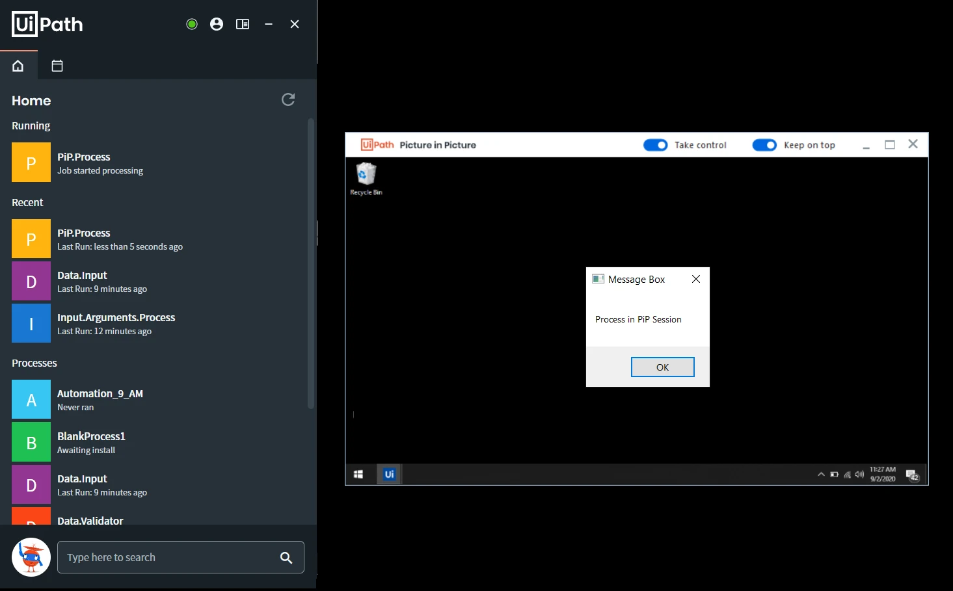
Task: Open Recycle Bin in PiP desktop
Action: pos(366,179)
